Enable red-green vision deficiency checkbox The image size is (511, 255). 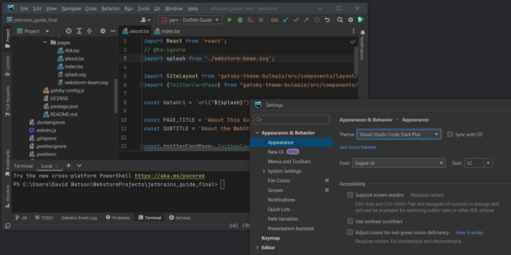tap(350, 232)
